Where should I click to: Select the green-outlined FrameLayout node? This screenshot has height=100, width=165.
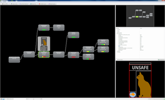pyautogui.click(x=44, y=54)
